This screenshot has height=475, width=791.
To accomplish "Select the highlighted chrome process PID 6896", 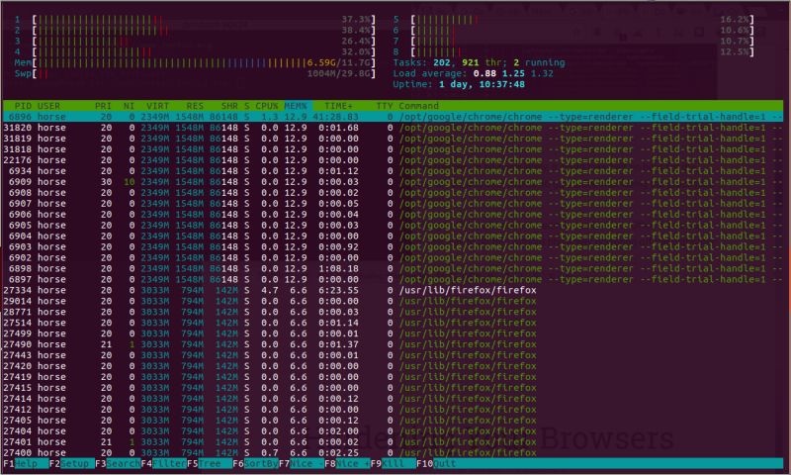I will click(x=393, y=117).
